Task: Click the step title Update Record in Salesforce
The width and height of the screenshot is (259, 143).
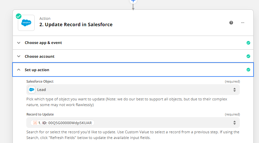Action: pyautogui.click(x=76, y=25)
